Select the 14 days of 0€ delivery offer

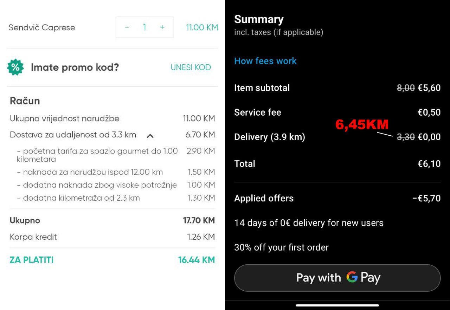(309, 223)
